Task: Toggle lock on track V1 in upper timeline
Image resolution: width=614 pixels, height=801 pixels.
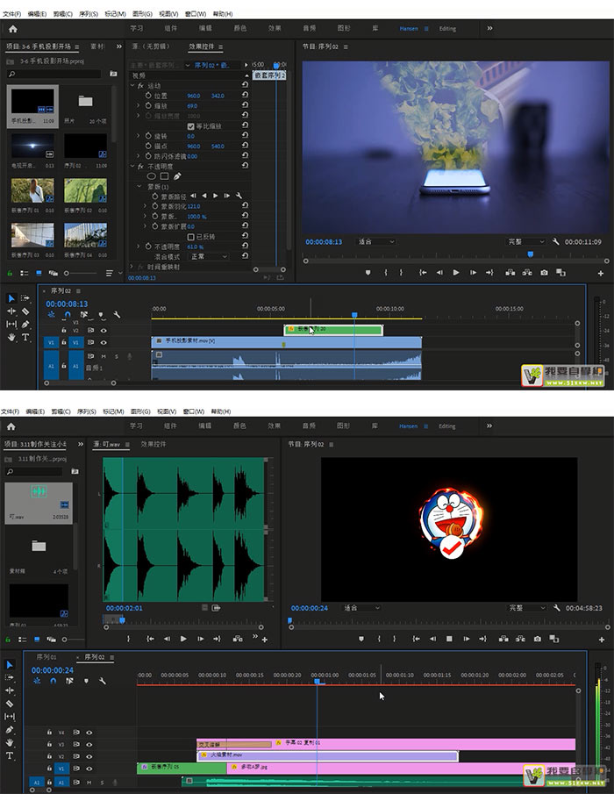Action: [64, 343]
